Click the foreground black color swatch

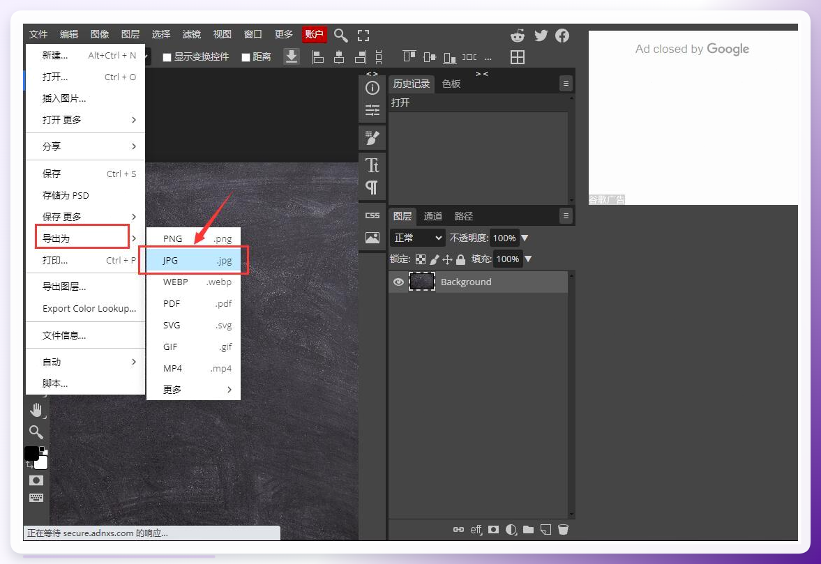point(31,453)
